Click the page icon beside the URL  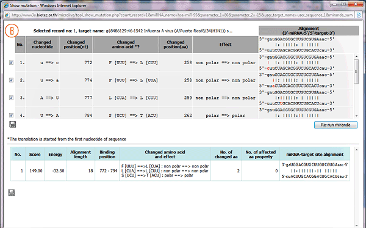[x=7, y=15]
